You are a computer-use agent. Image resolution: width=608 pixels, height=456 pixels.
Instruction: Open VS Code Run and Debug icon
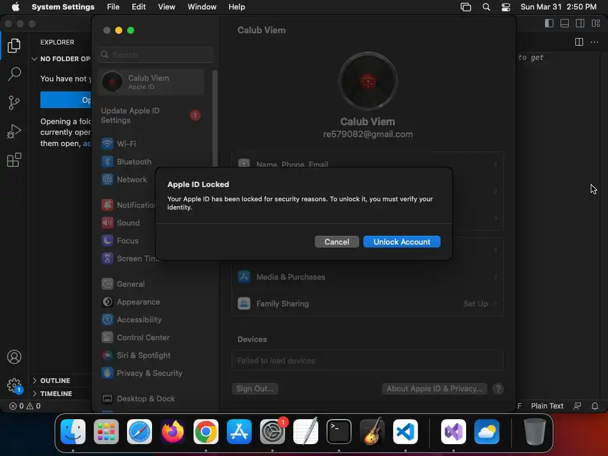pos(14,131)
